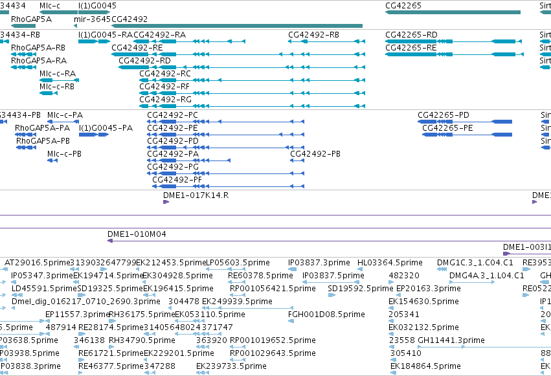Select transcript l(1)G0045-RA
Viewport: 551px width, 376px height.
(94, 41)
